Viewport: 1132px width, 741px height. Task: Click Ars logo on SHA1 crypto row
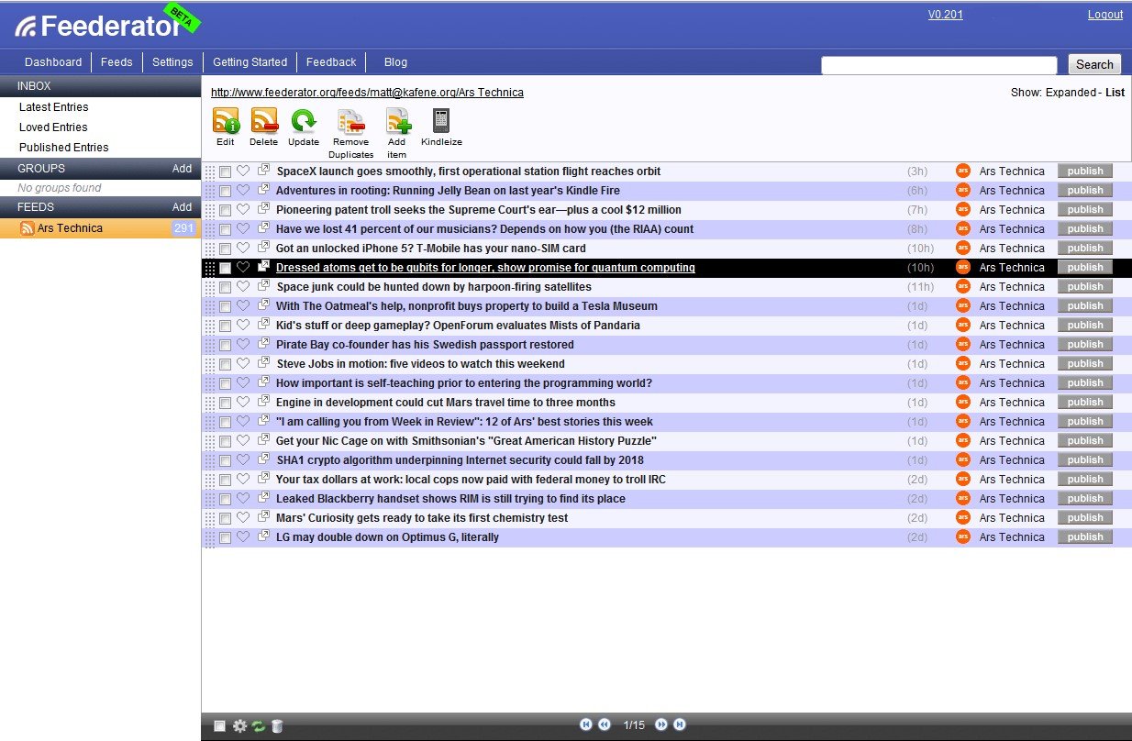963,460
